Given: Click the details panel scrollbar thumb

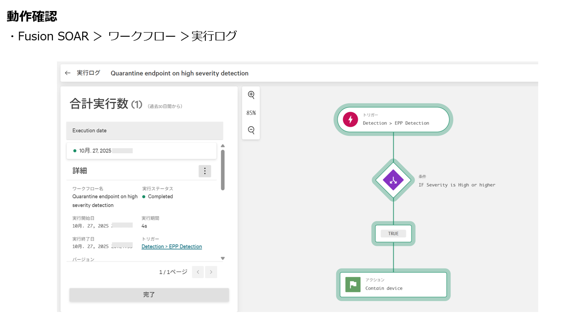Looking at the screenshot, I should point(223,170).
